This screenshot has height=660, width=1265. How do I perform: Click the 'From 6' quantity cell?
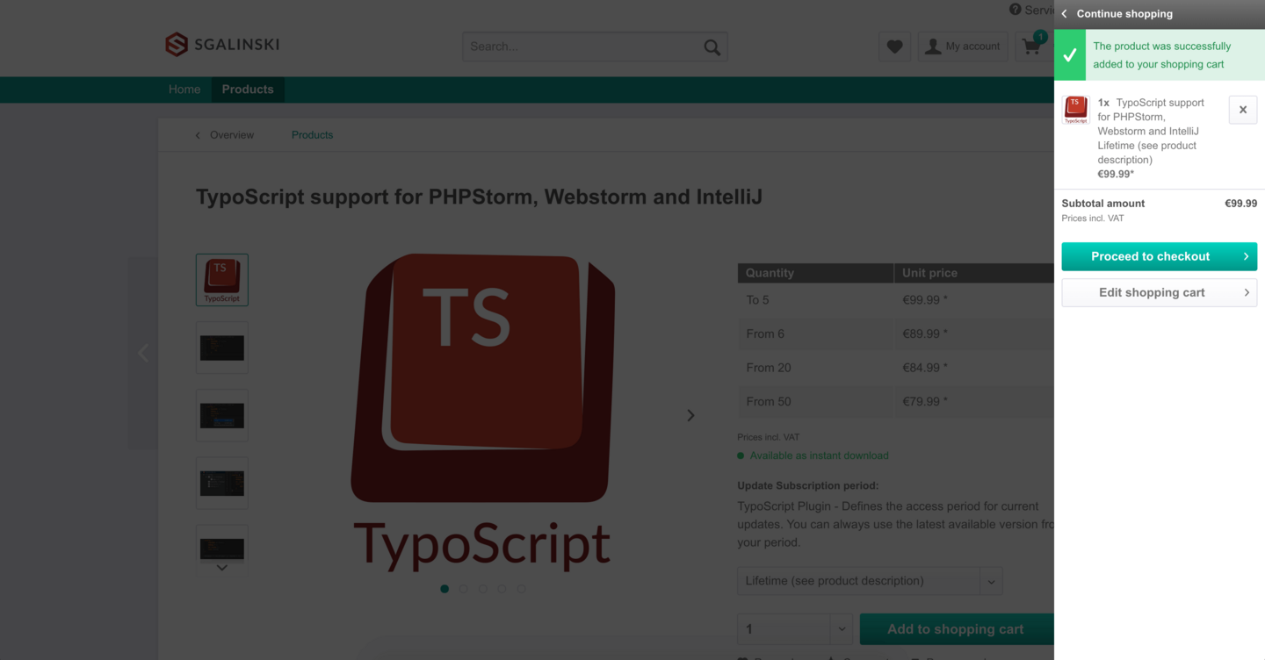coord(815,334)
